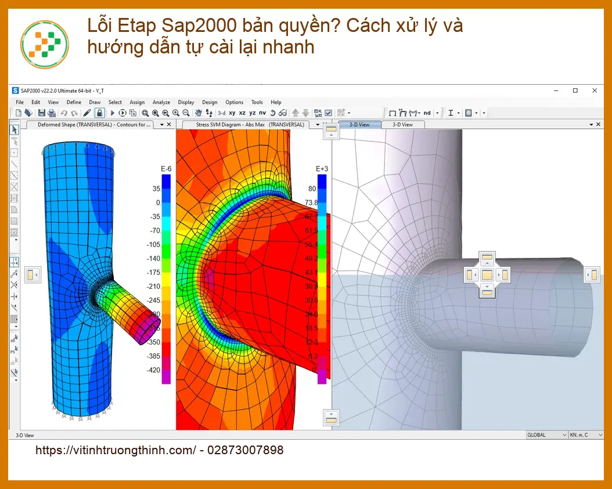Toggle the Set Display Options checkmark icon
Viewport: 612px width, 489px height.
pos(328,113)
